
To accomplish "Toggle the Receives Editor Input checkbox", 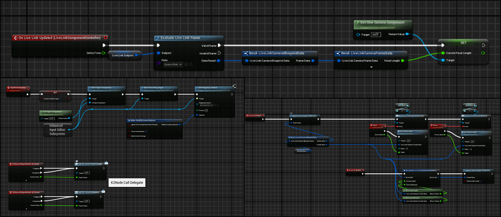I will [x=61, y=99].
